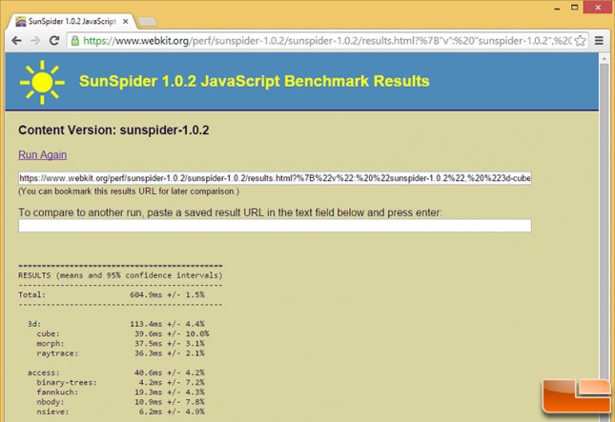The height and width of the screenshot is (422, 615).
Task: Click the RESULTS (means and 95% confidence intervals) line
Action: pos(120,275)
